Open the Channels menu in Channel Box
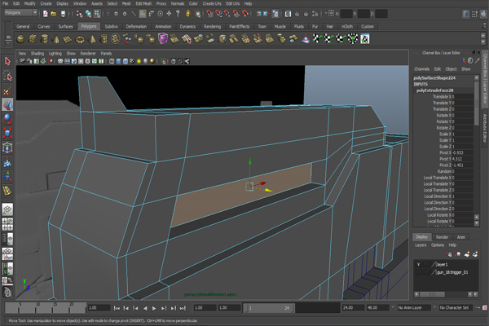 [x=421, y=69]
